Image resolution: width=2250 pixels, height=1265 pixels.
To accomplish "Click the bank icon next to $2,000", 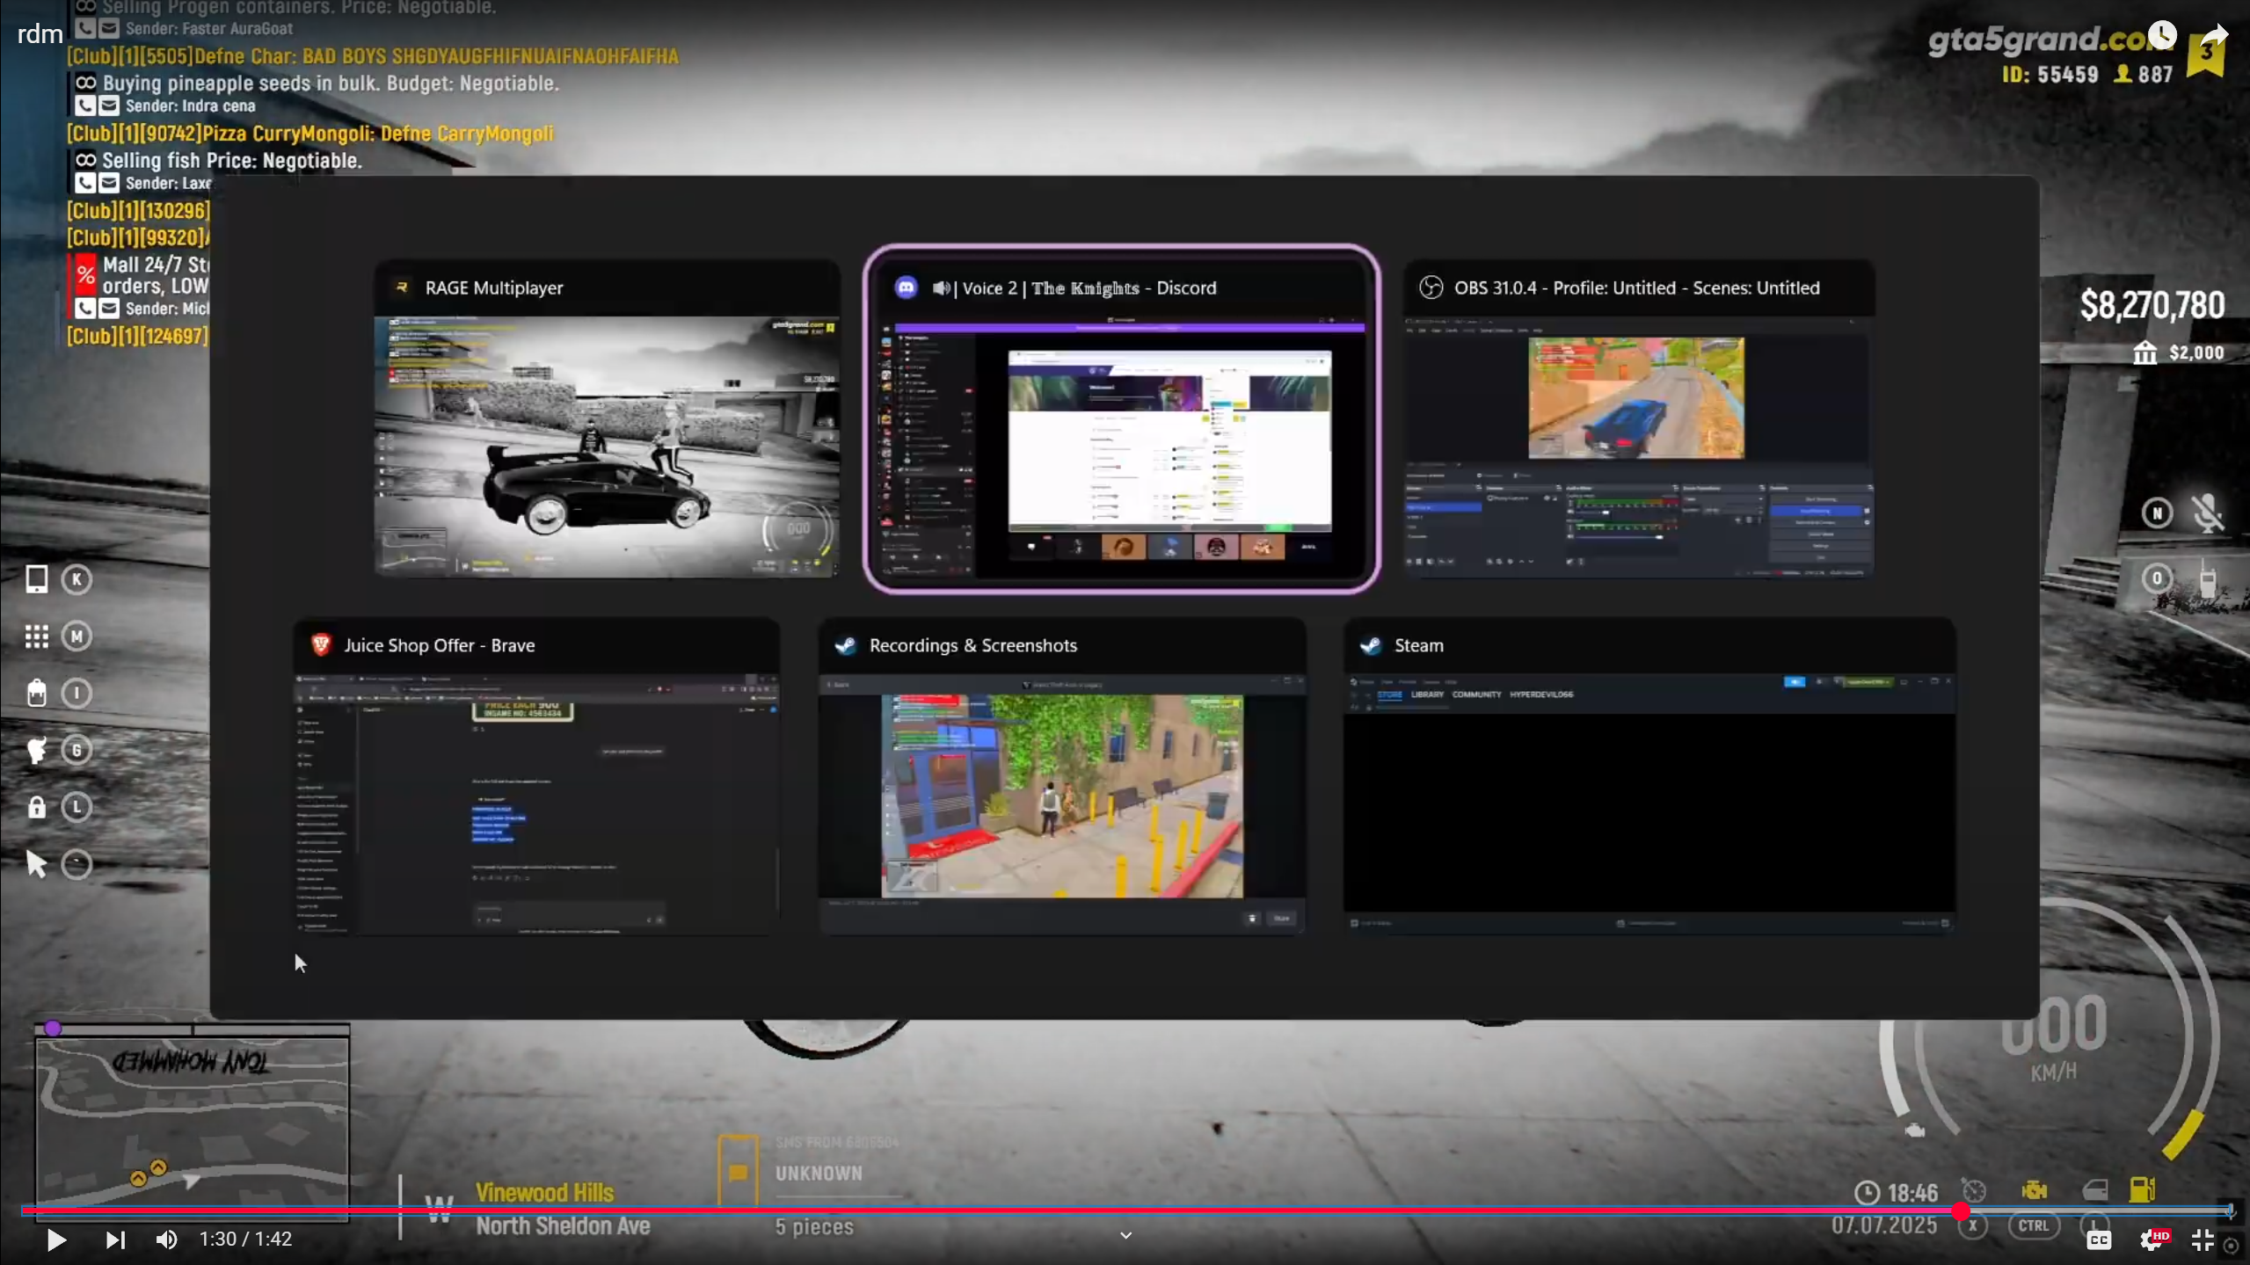I will pos(2144,353).
